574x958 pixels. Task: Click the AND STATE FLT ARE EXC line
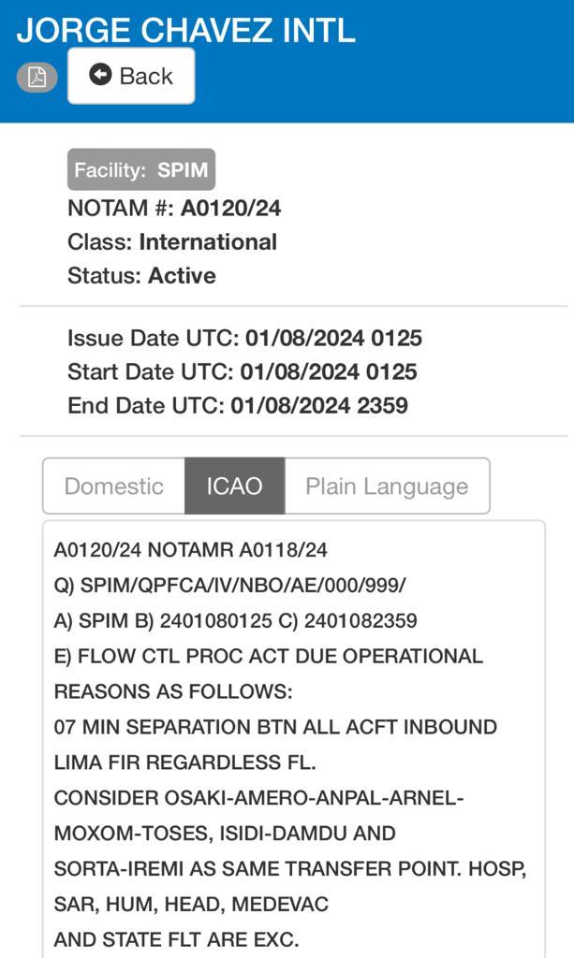pyautogui.click(x=177, y=939)
